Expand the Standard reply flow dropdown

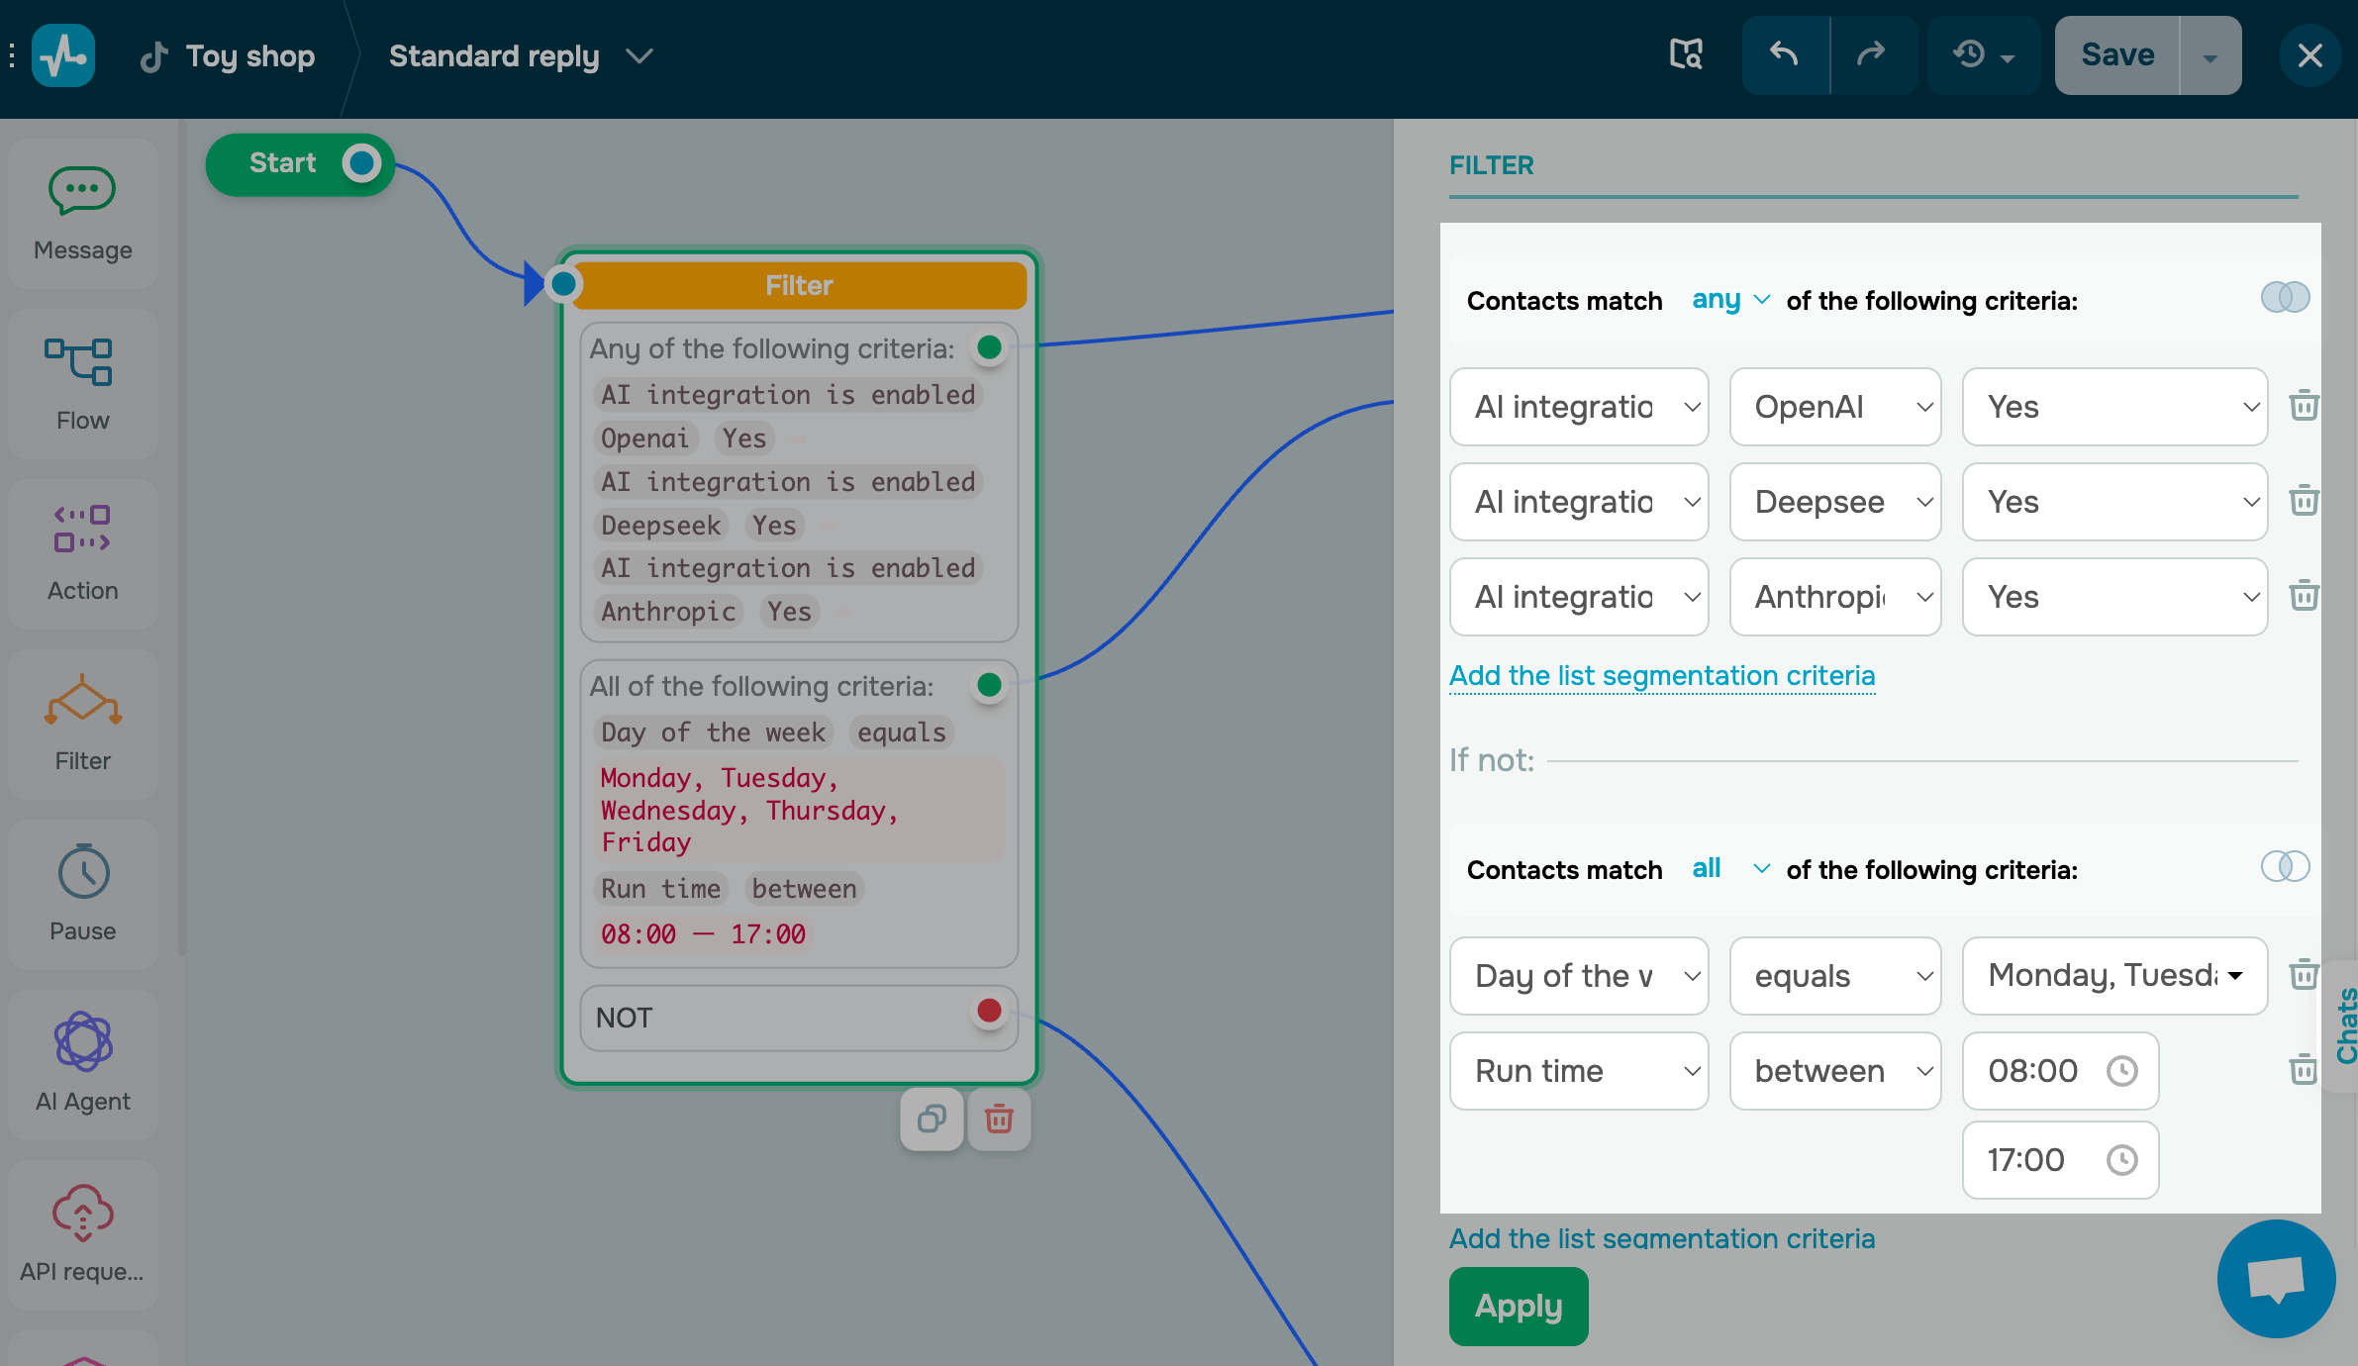click(640, 56)
